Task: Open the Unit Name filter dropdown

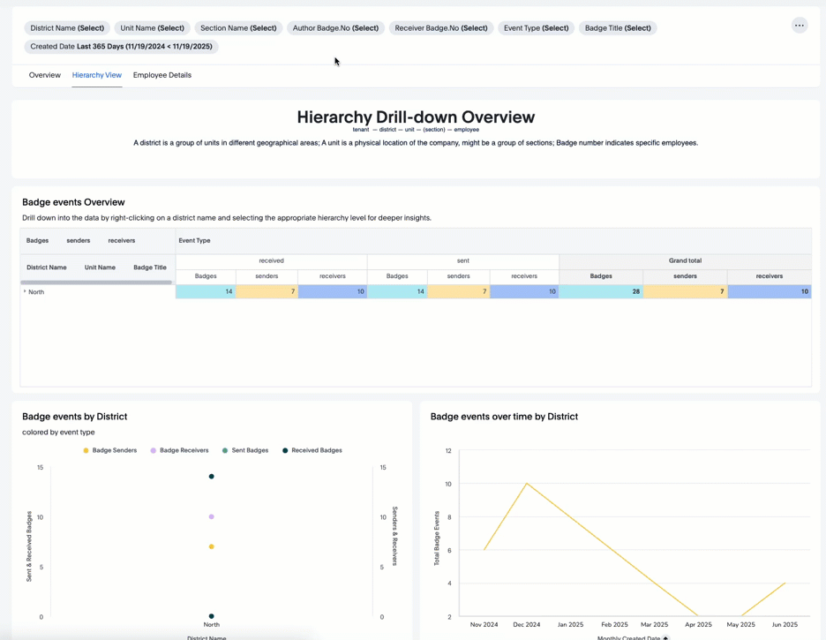Action: tap(152, 28)
